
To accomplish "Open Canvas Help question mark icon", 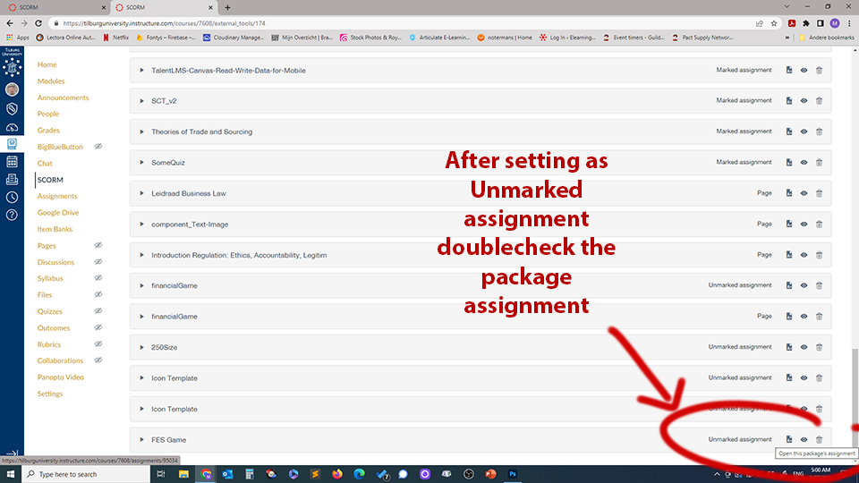I will coord(12,215).
